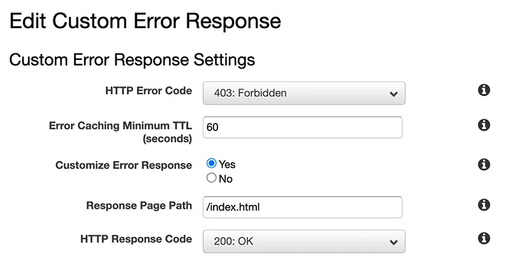Click the HTTP Response Code label
This screenshot has height=273, width=510.
point(136,239)
